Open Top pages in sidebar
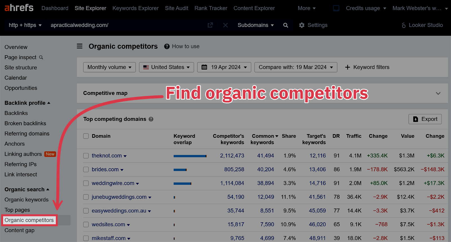Screen dimensions: 451x242 pyautogui.click(x=17, y=210)
